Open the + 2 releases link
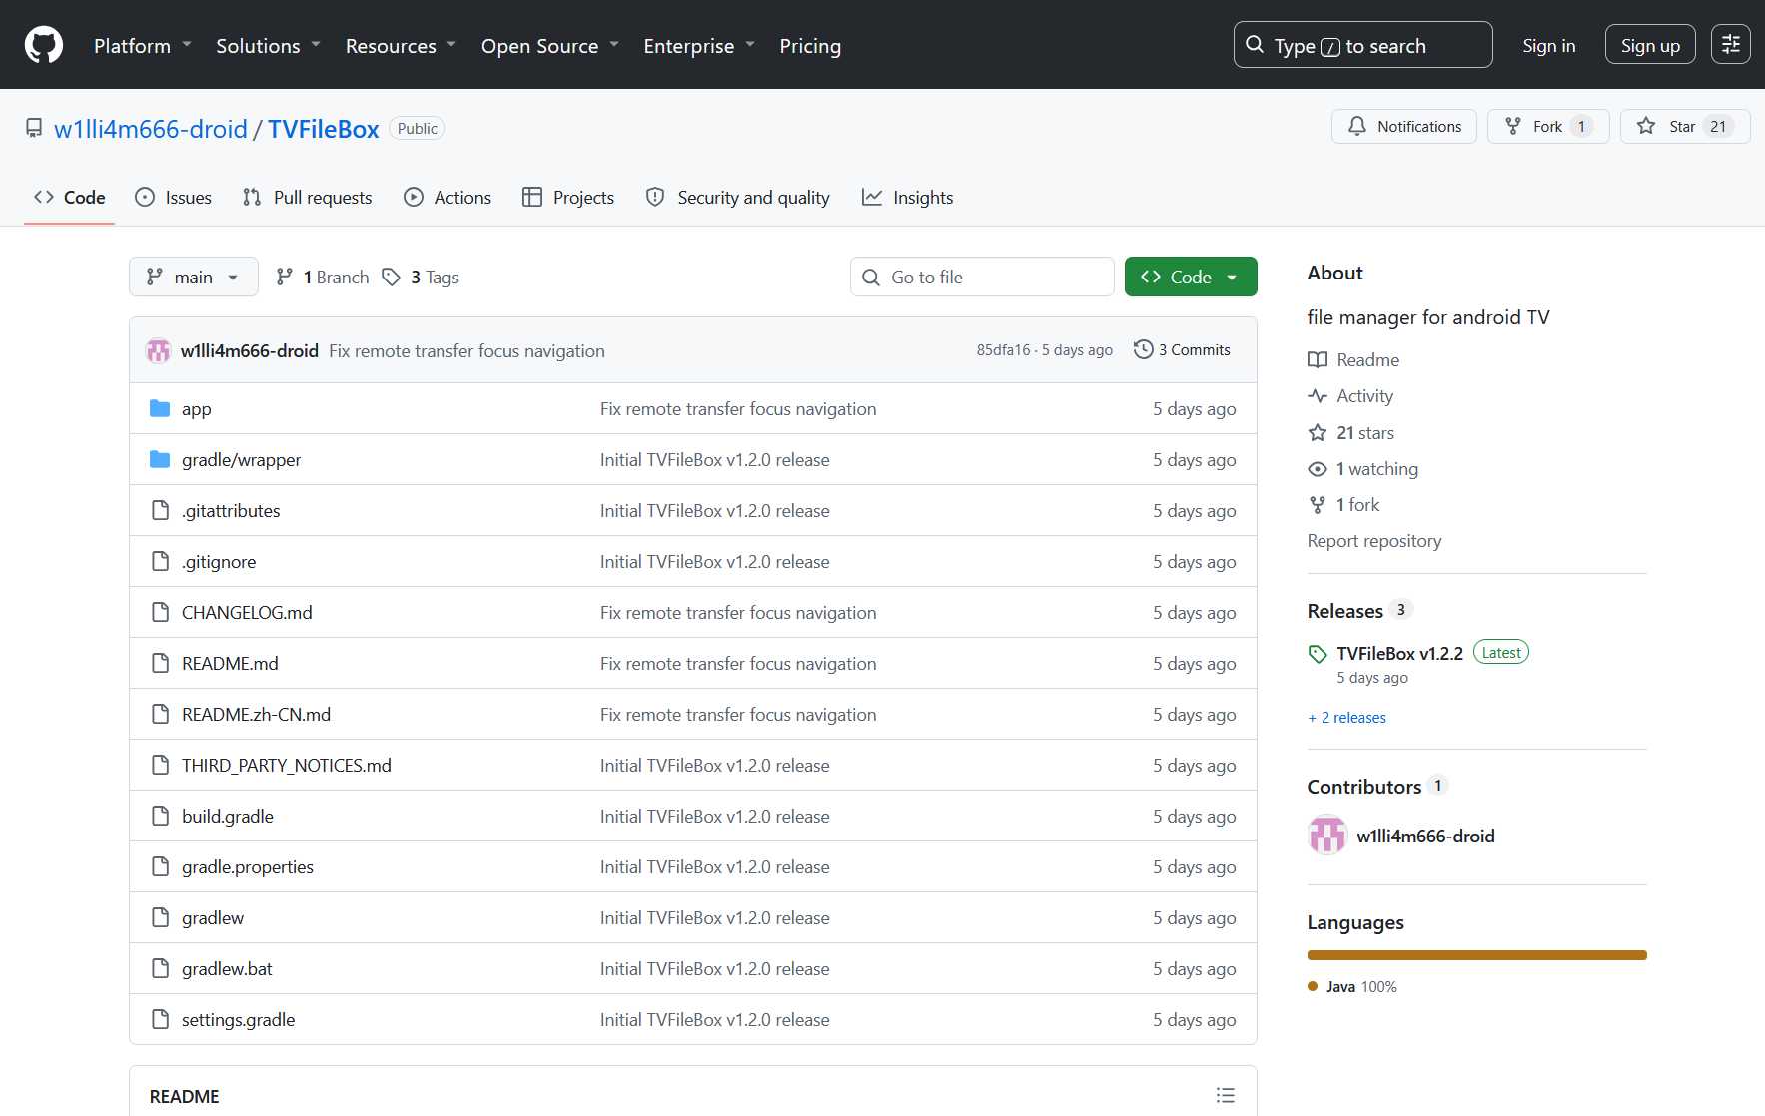1765x1116 pixels. (x=1346, y=717)
